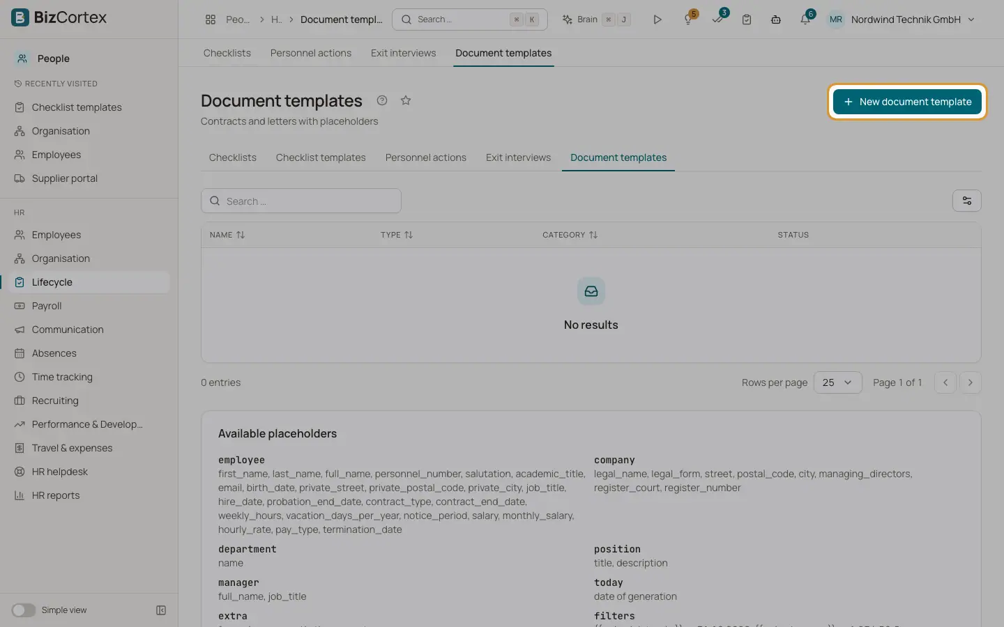Expand the Nordwind Technik GmbH account menu
The image size is (1004, 627).
click(901, 20)
